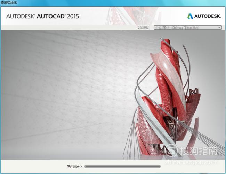Click the Autodesk logo at top right
Viewport: 226px width, 174px height.
click(x=204, y=16)
